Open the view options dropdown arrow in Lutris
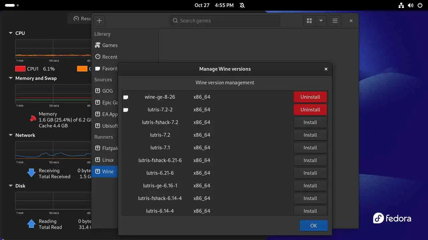This screenshot has width=428, height=240. click(321, 21)
